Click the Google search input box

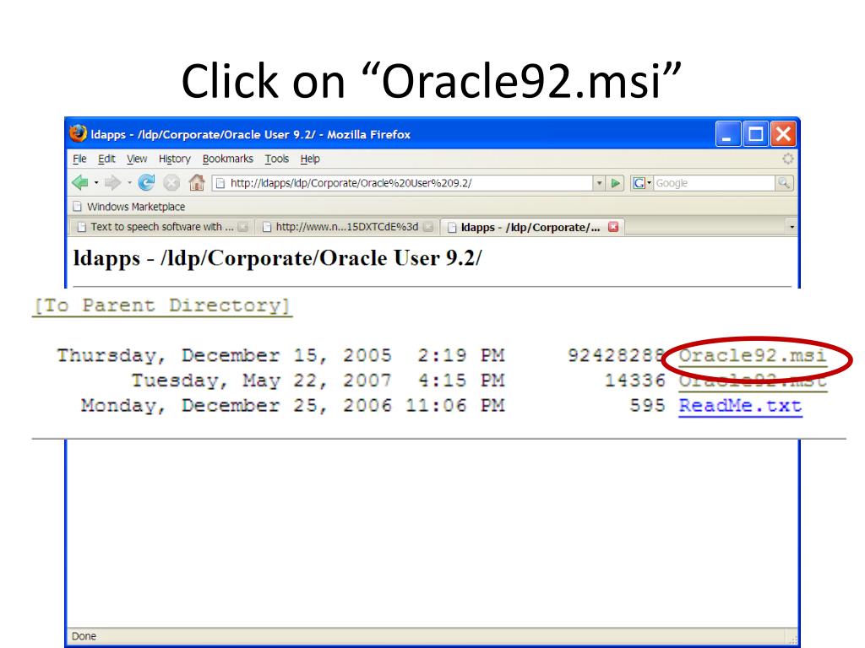click(x=714, y=183)
